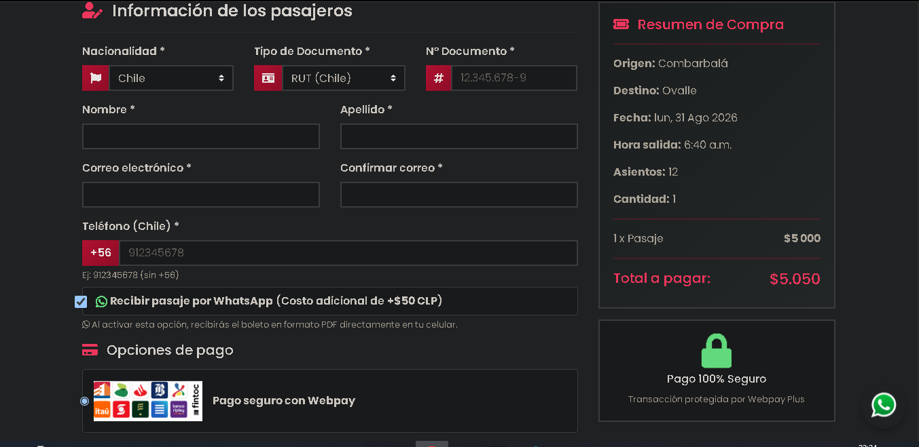Click the Recibir pasaje por WhatsApp label
Viewport: 919px width, 447px height.
pyautogui.click(x=276, y=301)
